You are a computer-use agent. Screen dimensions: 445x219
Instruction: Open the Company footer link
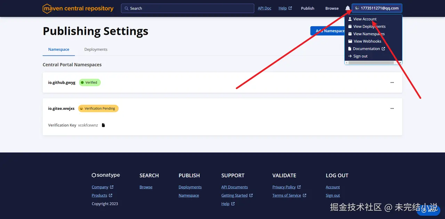click(x=100, y=187)
